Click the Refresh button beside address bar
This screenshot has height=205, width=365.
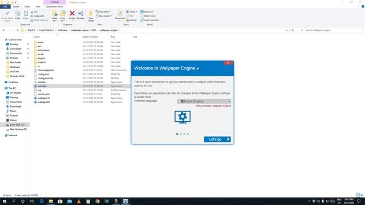(293, 30)
